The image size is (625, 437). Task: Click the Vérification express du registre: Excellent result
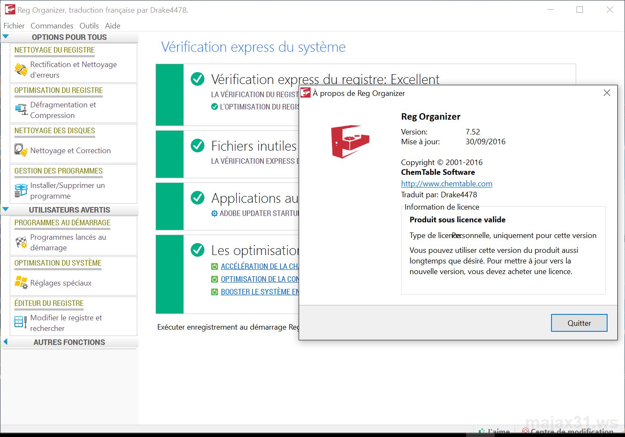click(x=325, y=79)
